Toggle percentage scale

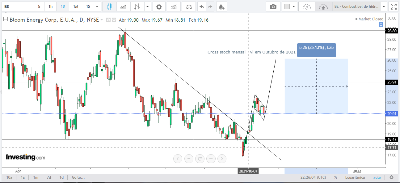(x=336, y=177)
